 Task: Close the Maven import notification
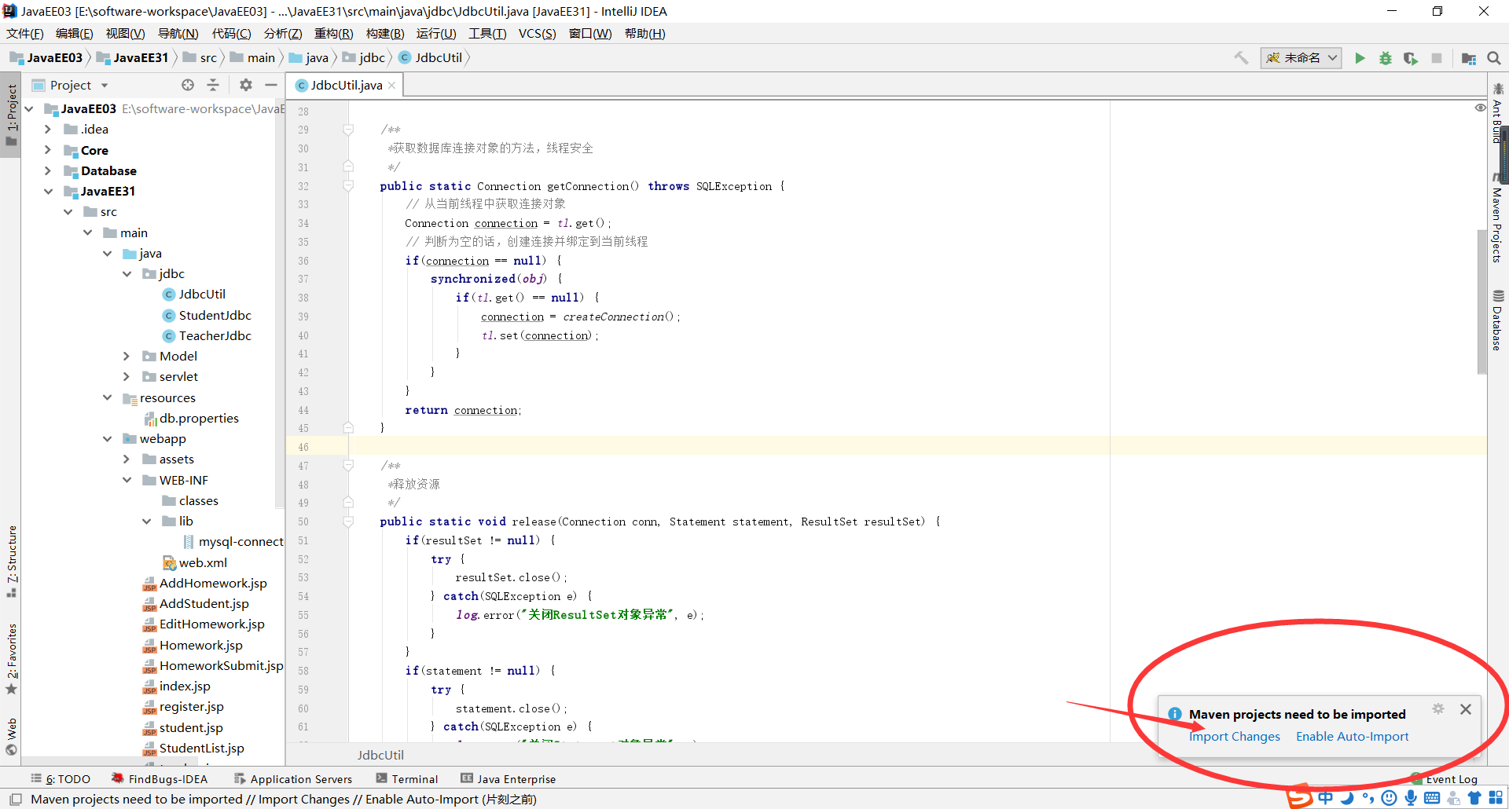1466,709
